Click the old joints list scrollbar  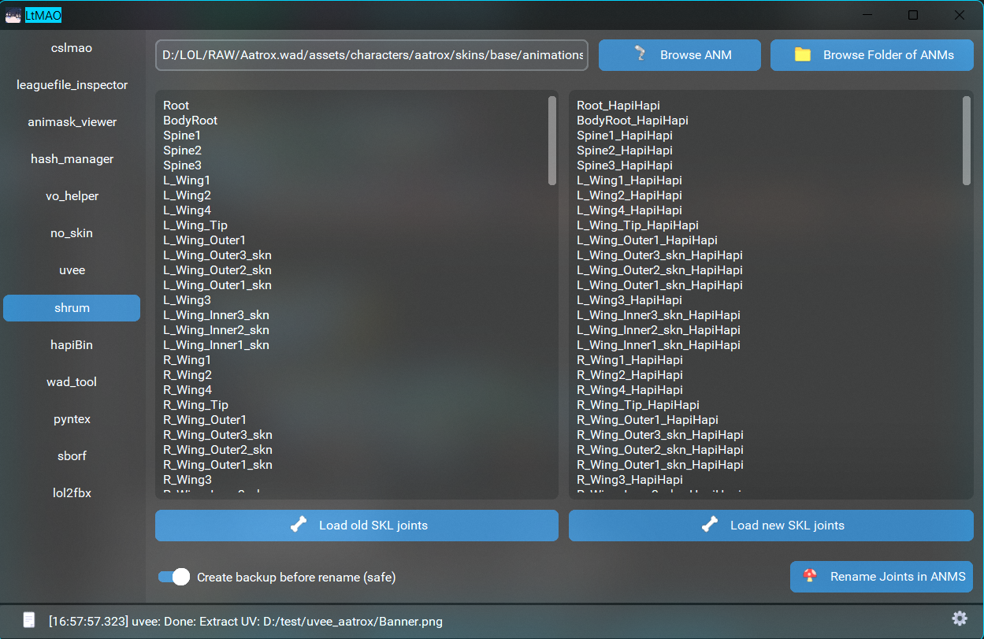[552, 141]
